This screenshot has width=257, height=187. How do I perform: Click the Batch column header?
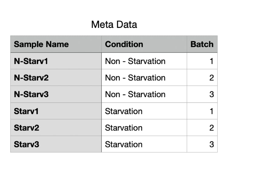tap(202, 44)
